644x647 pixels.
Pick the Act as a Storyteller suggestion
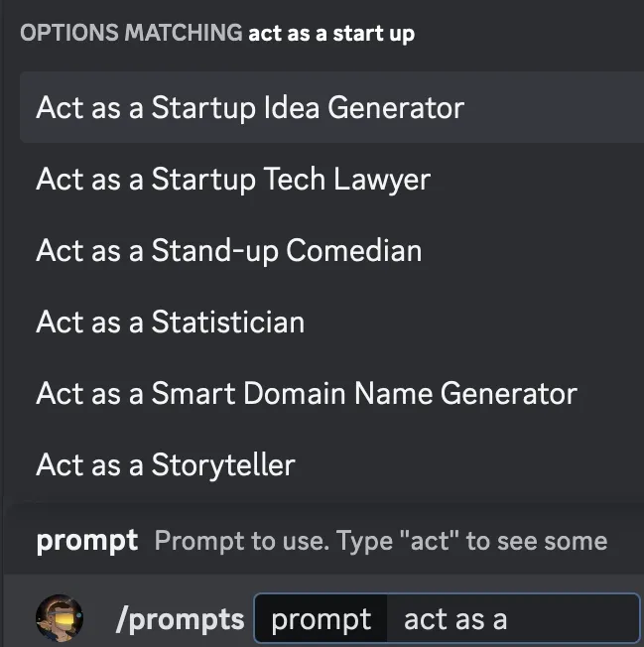pos(165,464)
